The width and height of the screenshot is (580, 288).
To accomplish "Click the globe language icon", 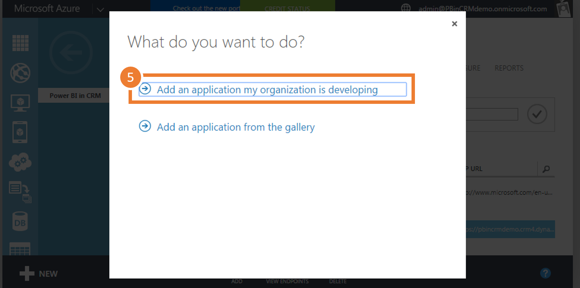I will 406,9.
